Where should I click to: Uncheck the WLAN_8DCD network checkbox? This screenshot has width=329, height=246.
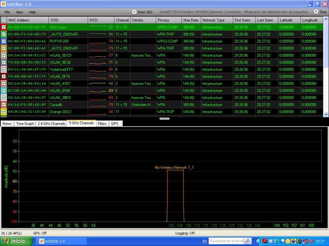[x=4, y=55]
